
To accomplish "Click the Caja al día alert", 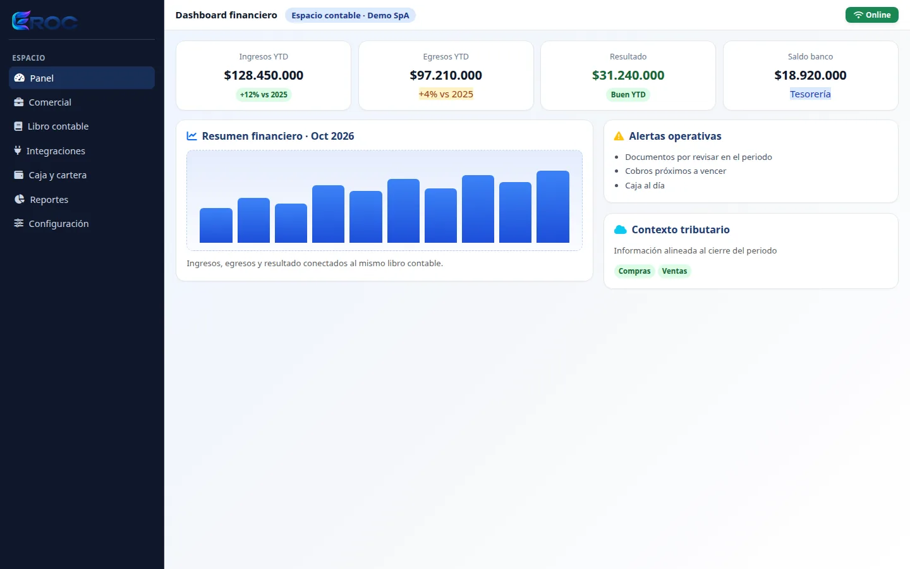I will click(645, 185).
